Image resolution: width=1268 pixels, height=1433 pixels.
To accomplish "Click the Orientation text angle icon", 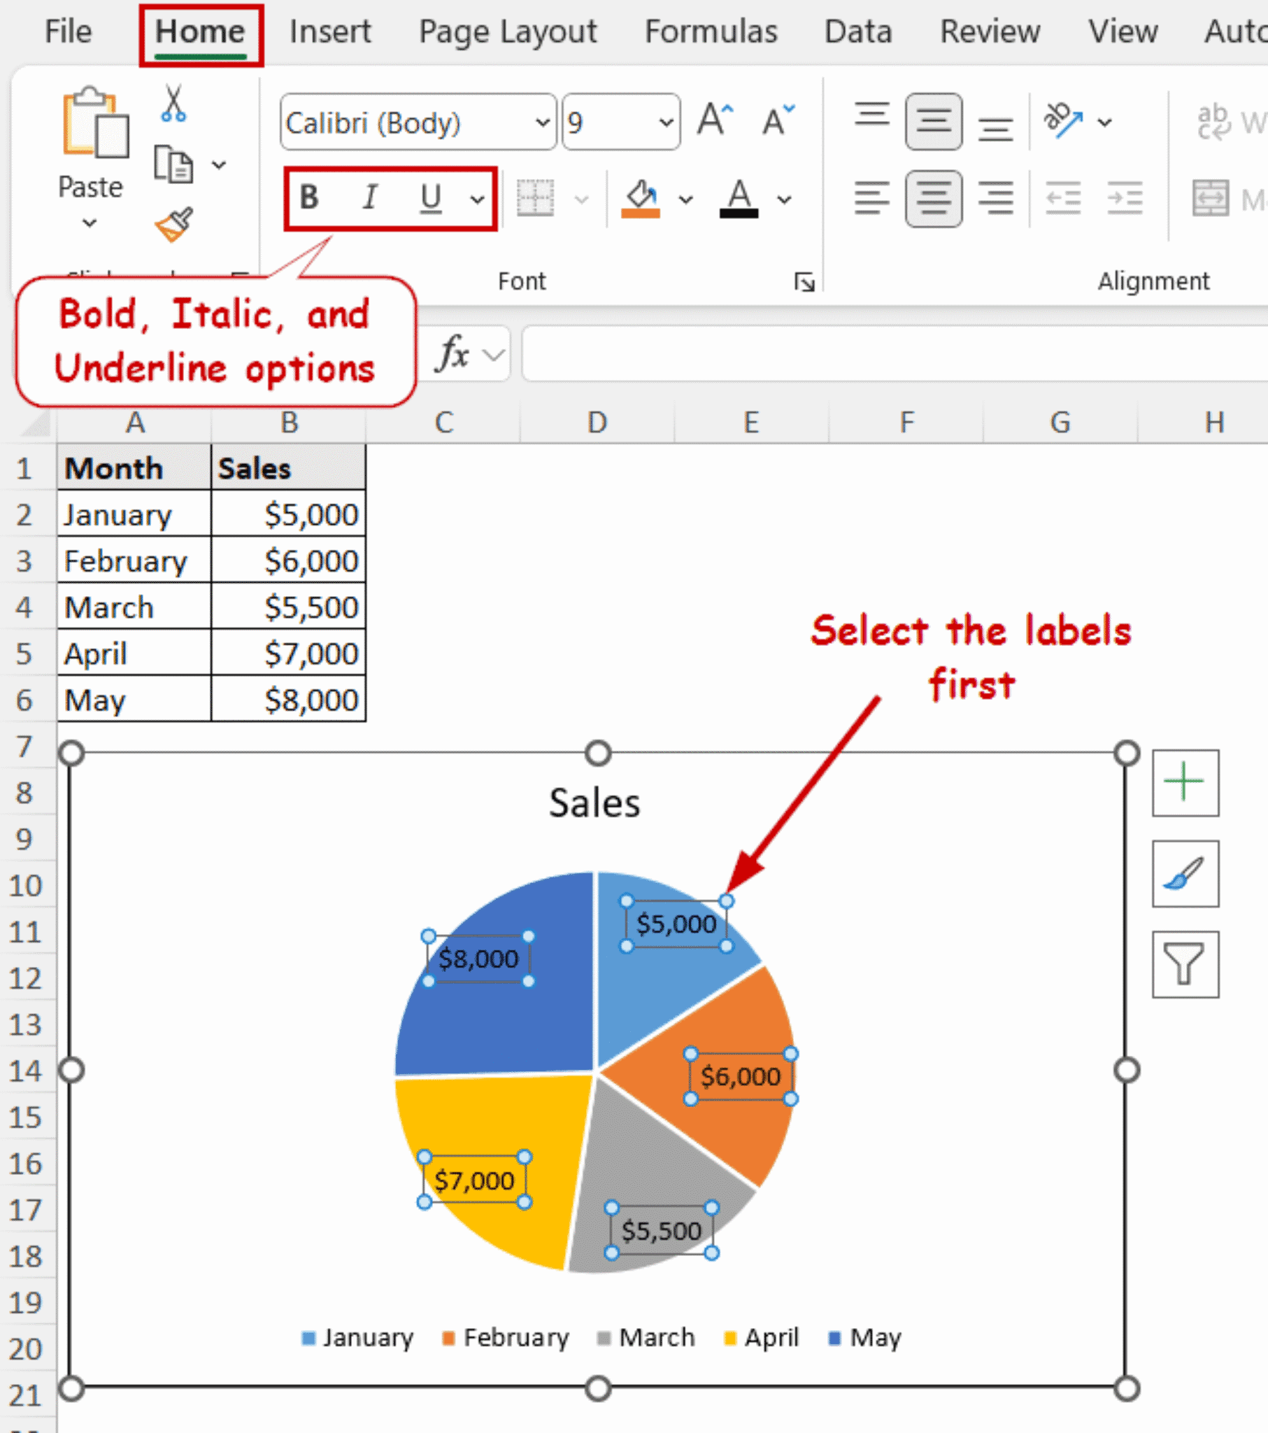I will pyautogui.click(x=1062, y=120).
